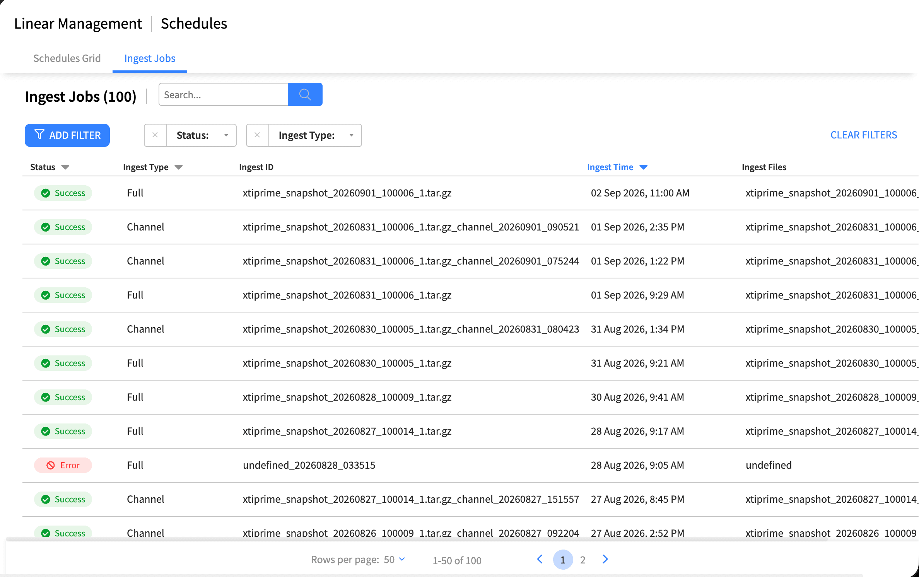Select ingest ID ending channel_20260827_151557
Viewport: 919px width, 577px height.
[411, 499]
